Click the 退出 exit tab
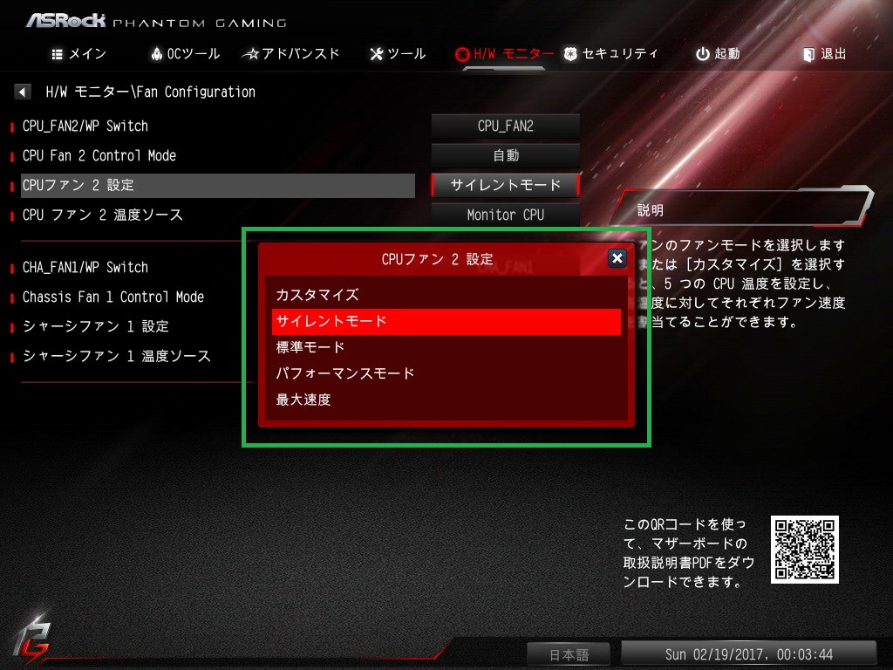 [x=824, y=54]
